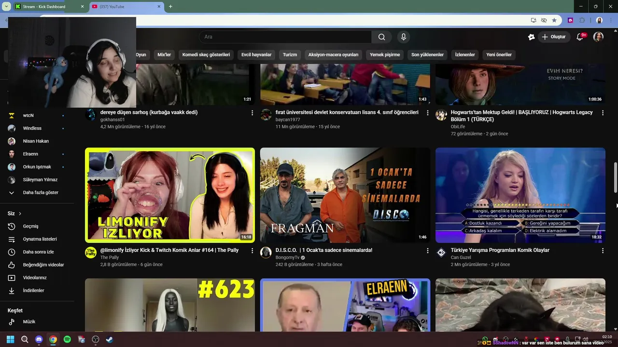Click the YouTube page scrollbar thumb

[x=615, y=177]
